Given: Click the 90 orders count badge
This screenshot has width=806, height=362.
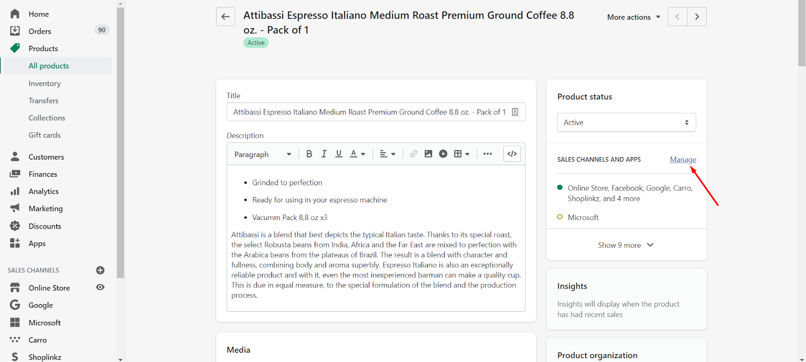Looking at the screenshot, I should 102,30.
